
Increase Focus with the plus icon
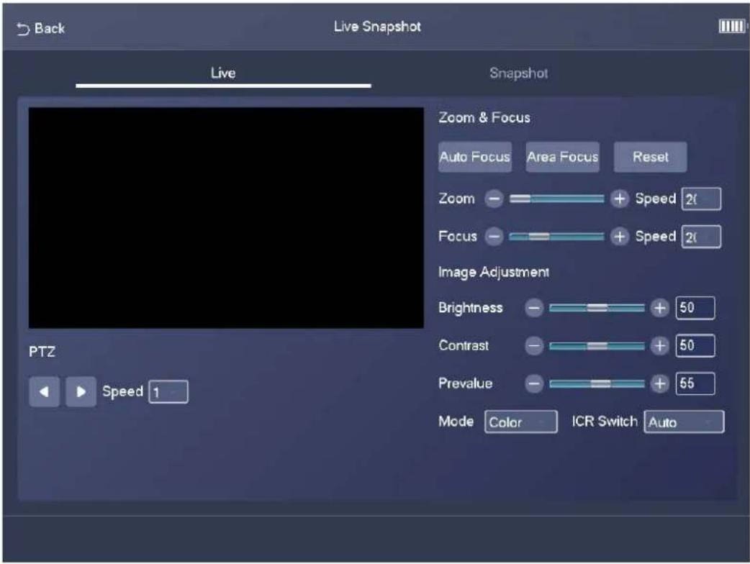coord(620,236)
